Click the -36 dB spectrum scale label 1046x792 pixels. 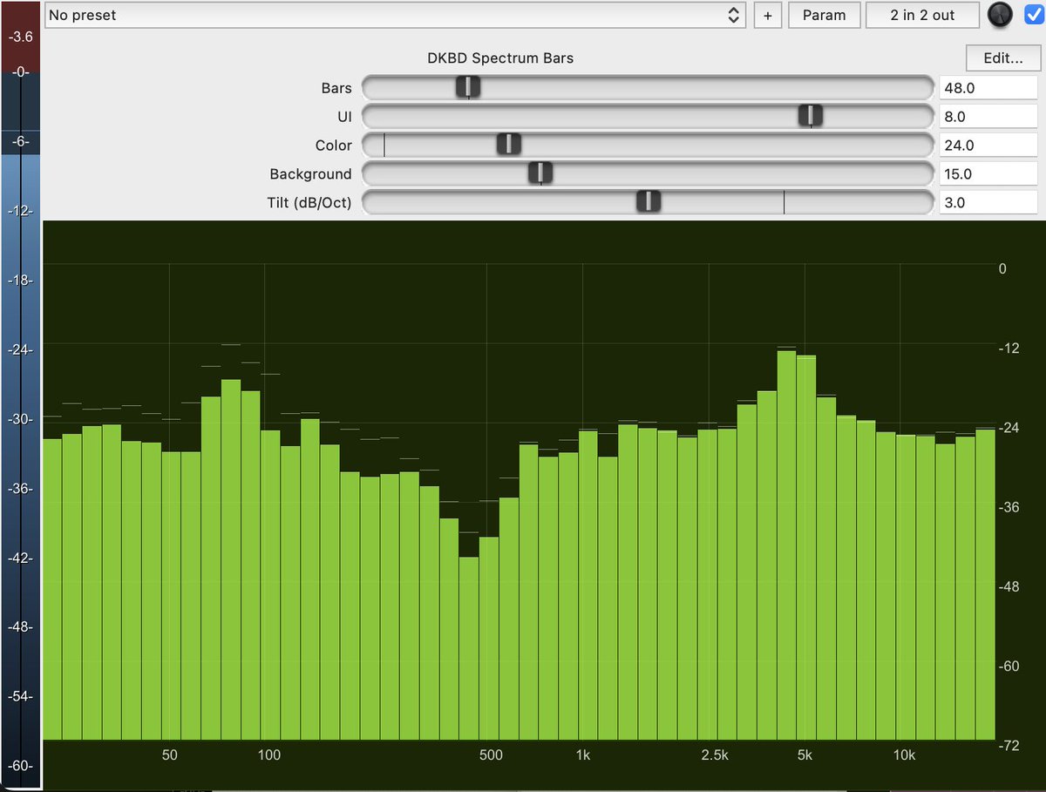[x=1009, y=507]
